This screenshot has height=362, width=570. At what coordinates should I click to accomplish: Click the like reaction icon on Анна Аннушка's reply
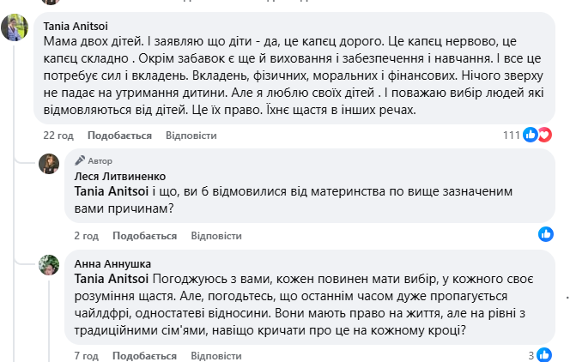[546, 355]
